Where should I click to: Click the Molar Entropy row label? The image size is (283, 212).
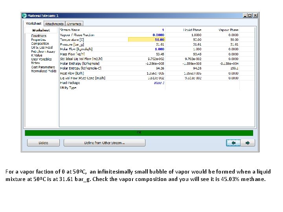[81, 68]
